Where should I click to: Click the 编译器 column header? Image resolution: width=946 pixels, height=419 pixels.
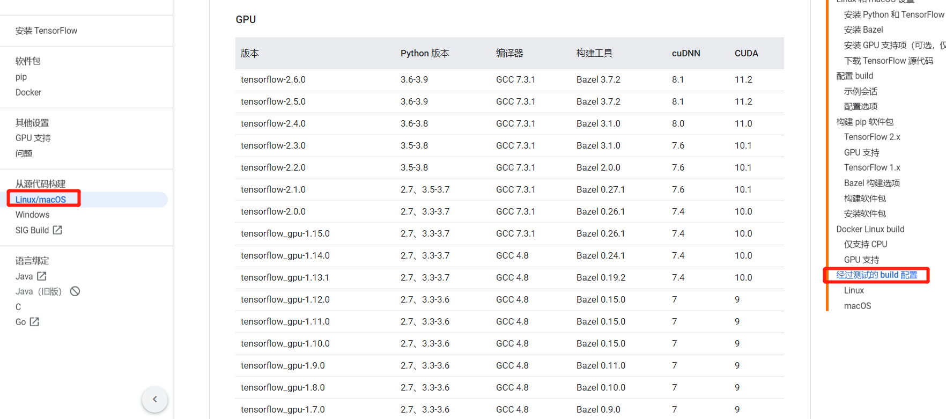pos(509,53)
